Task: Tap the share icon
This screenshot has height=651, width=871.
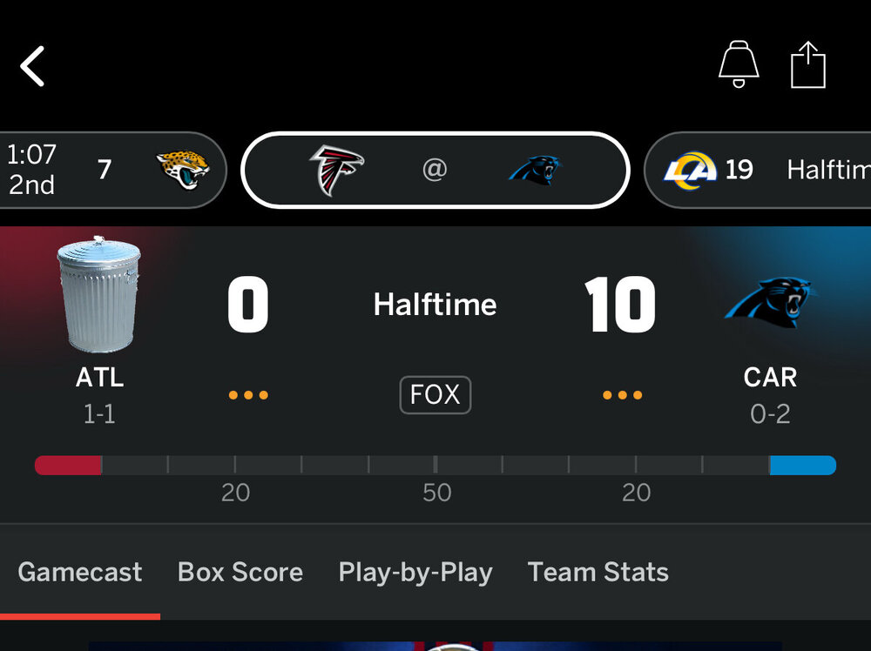Action: point(807,65)
